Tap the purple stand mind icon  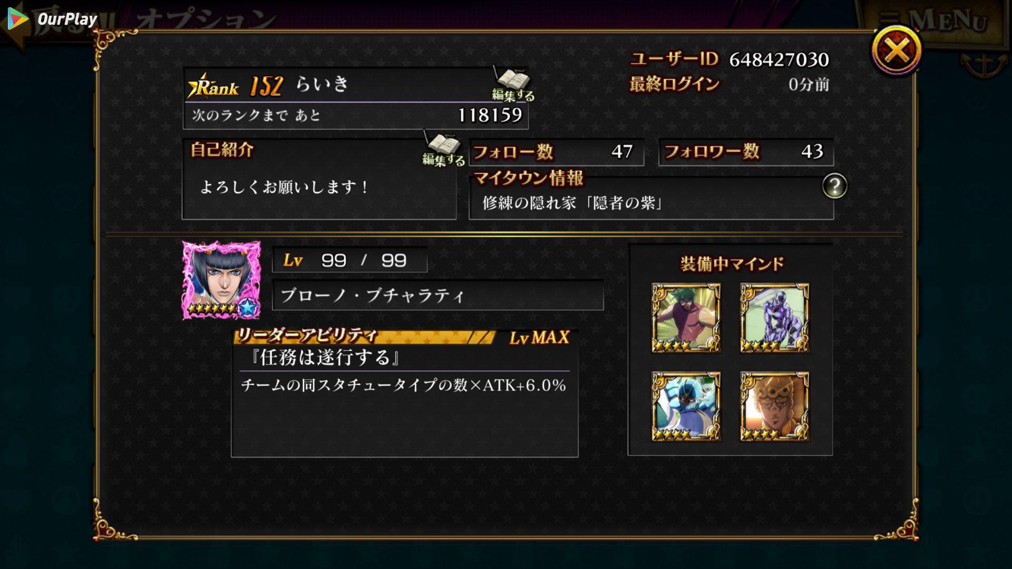[x=774, y=318]
